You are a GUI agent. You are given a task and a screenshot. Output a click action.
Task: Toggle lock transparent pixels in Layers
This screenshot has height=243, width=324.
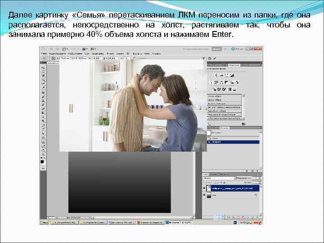click(x=215, y=182)
